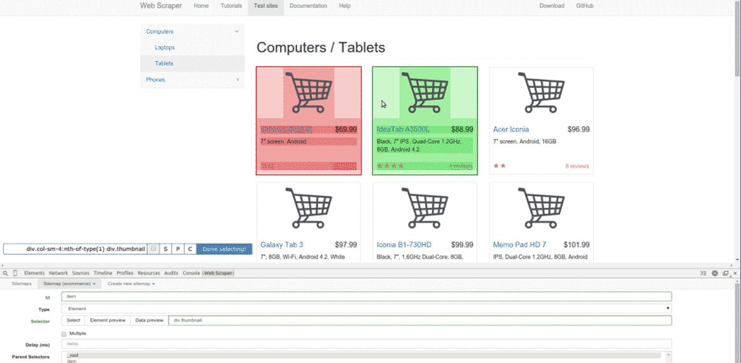Click the IdeaTab A3500L cart image
The height and width of the screenshot is (363, 741).
point(425,92)
